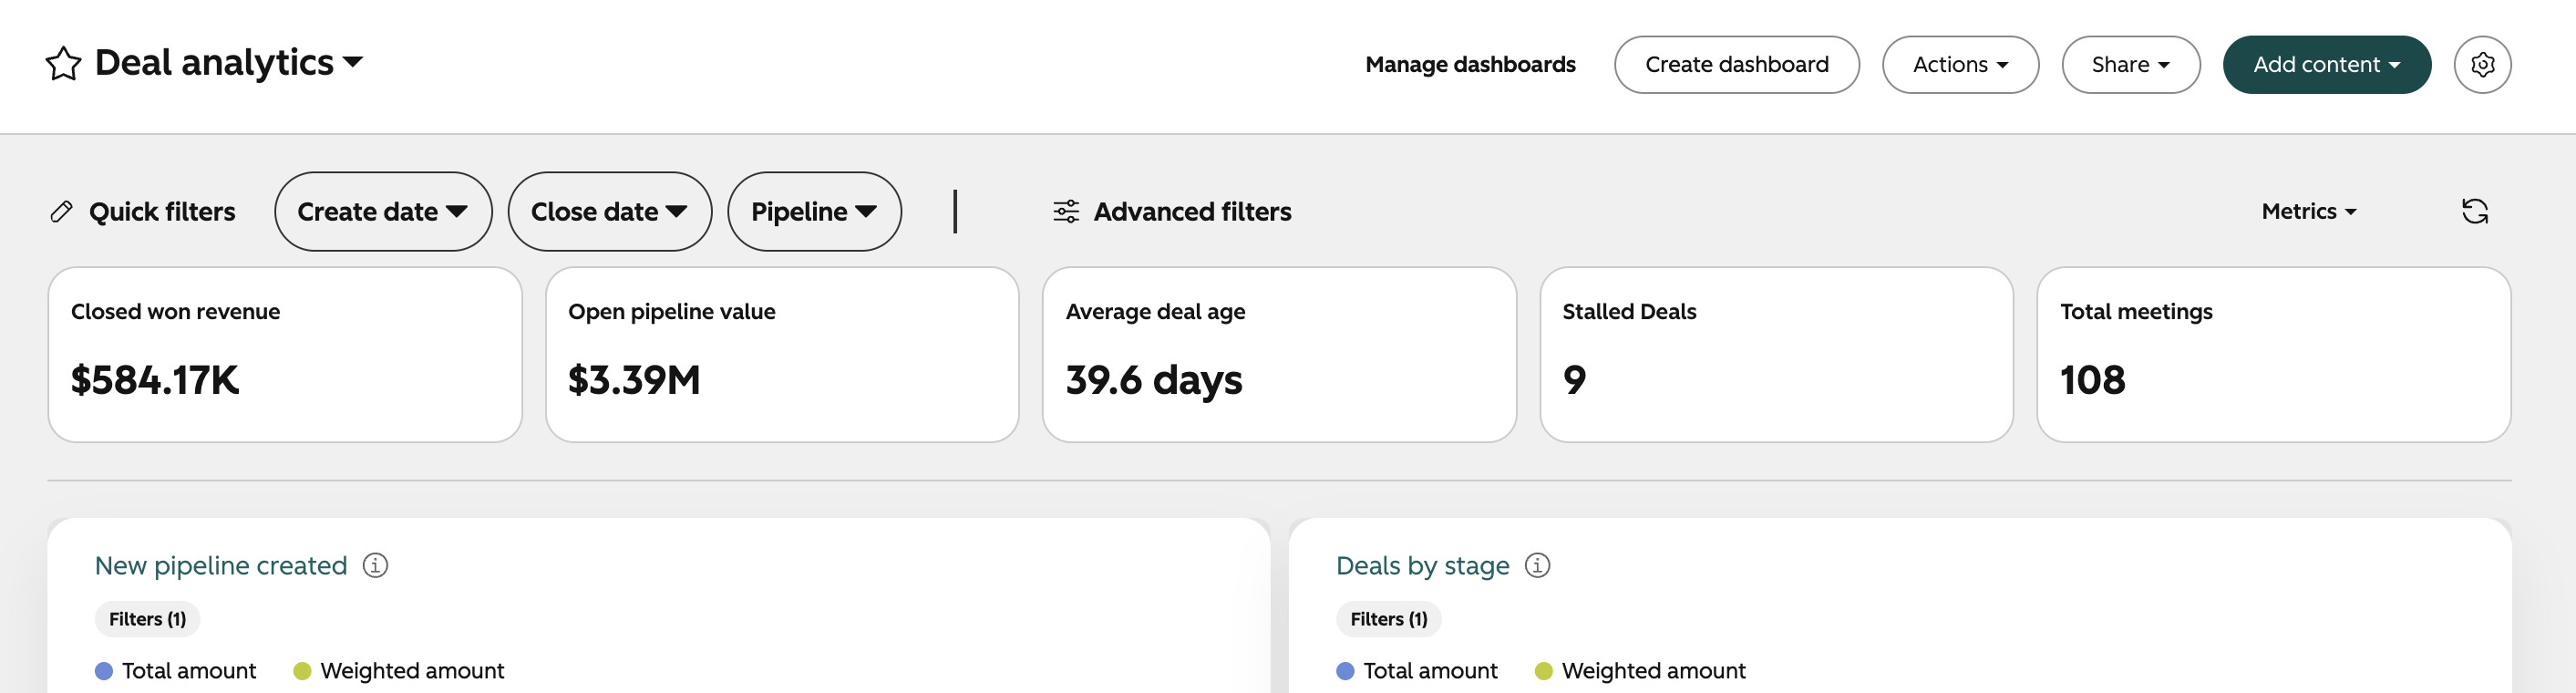The width and height of the screenshot is (2576, 693).
Task: Expand the Create date filter
Action: tap(383, 211)
